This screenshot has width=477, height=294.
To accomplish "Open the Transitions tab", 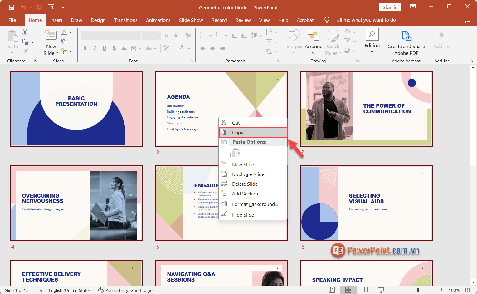I will (x=126, y=20).
